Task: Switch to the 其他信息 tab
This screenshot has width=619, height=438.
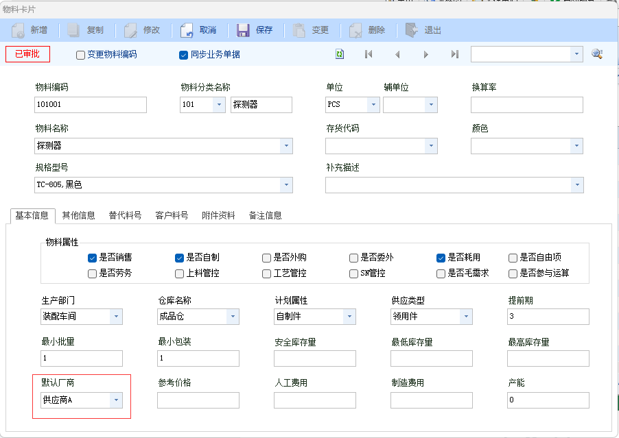Action: [78, 215]
